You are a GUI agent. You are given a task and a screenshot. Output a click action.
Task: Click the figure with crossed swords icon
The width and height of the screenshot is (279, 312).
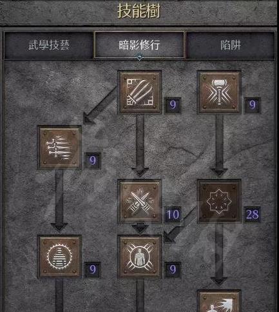(140, 257)
